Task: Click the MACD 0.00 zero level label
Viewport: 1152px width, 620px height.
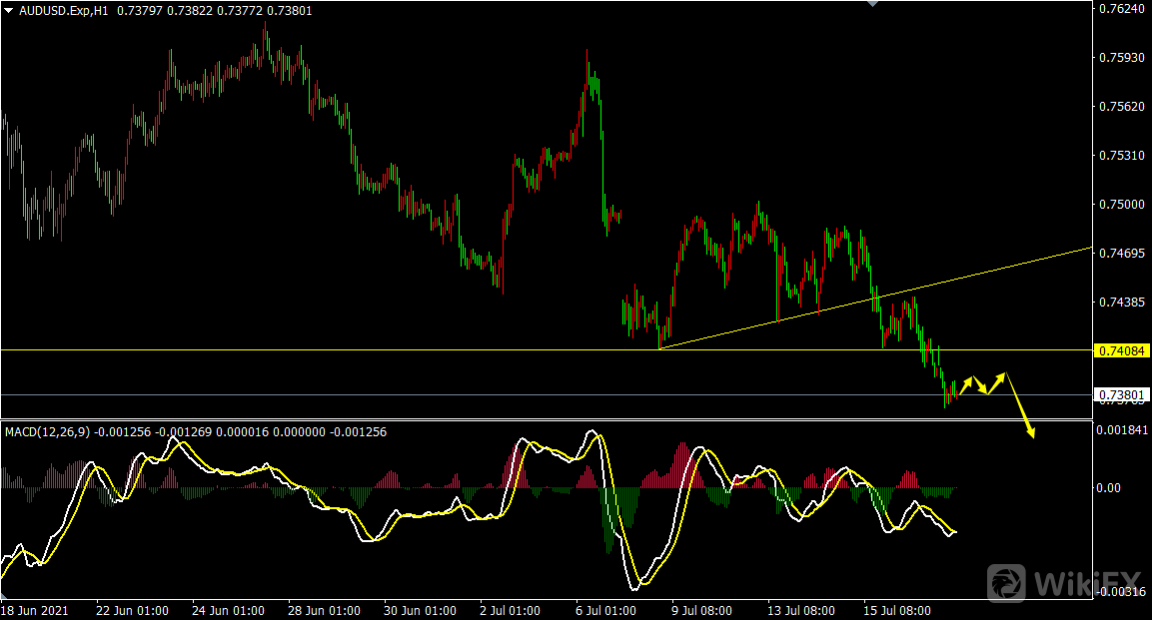Action: [1111, 487]
